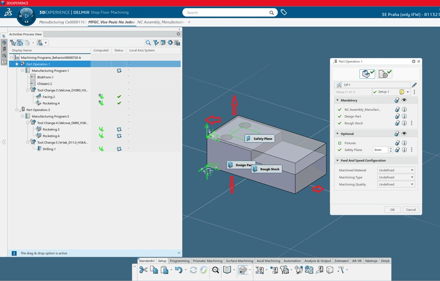Click the eraser icon in Mandatory header
The width and height of the screenshot is (440, 281).
396,100
